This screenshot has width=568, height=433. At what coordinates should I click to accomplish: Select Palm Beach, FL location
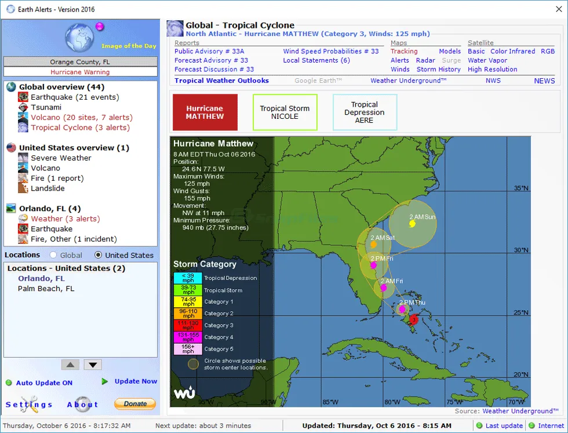pyautogui.click(x=46, y=289)
